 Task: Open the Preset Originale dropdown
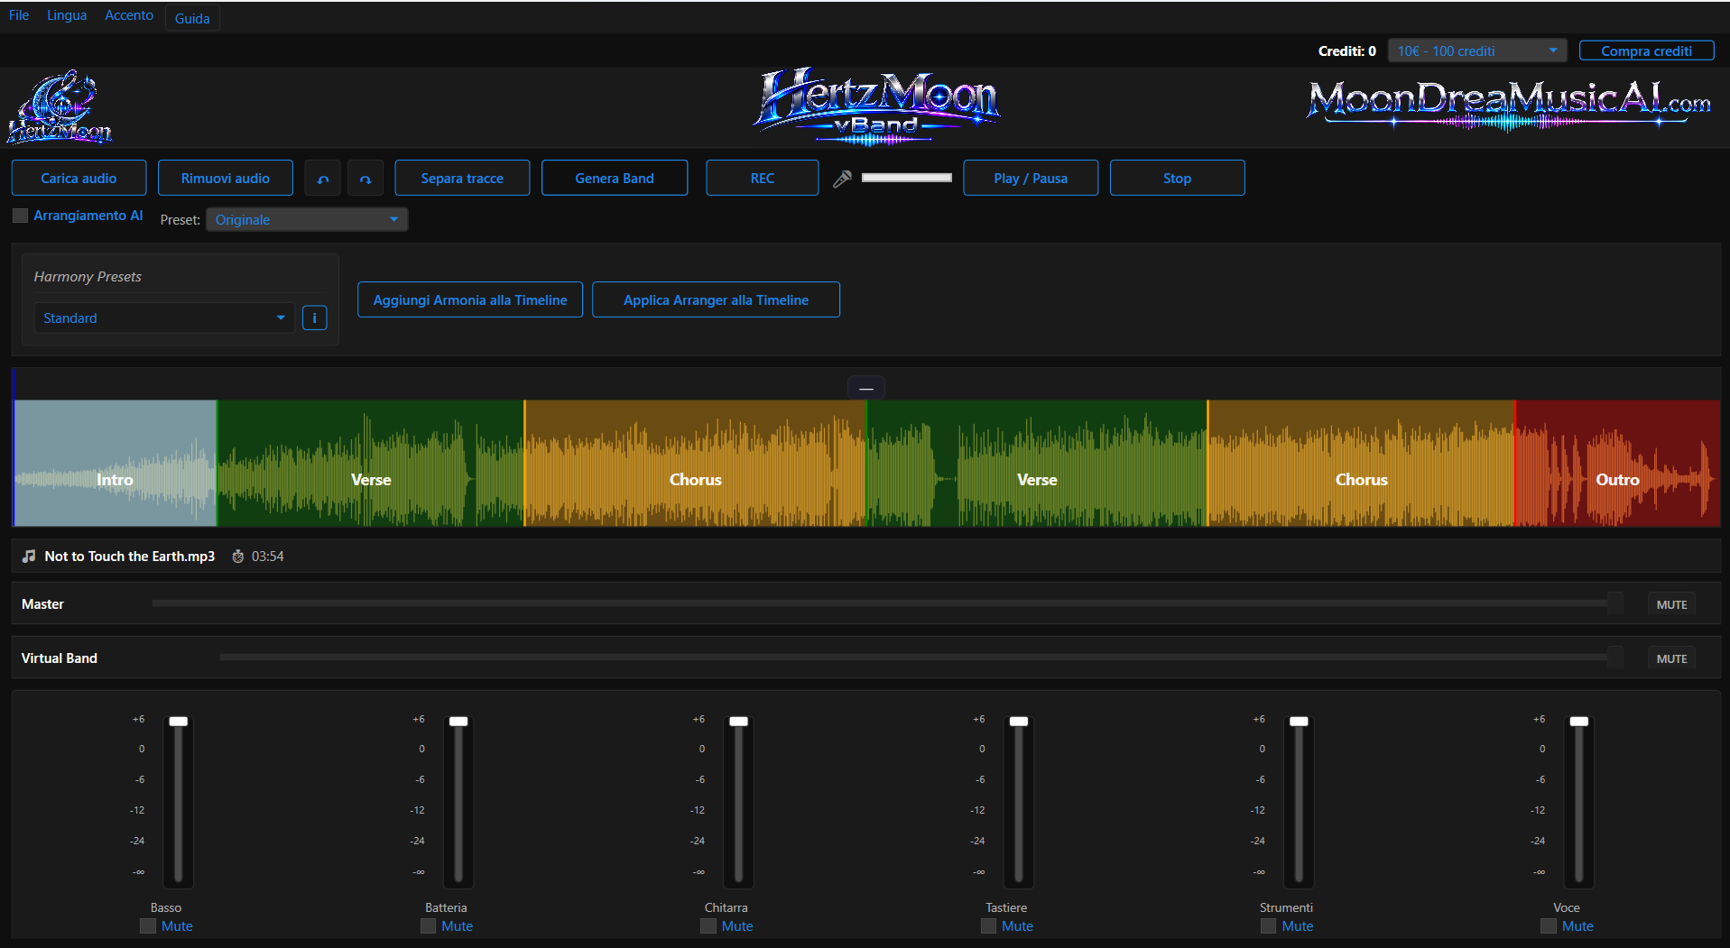click(307, 219)
